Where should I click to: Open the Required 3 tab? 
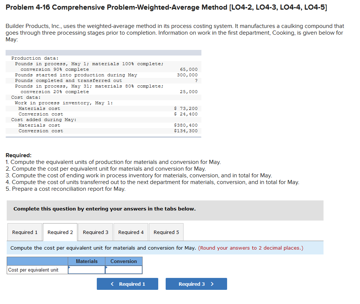[95, 232]
